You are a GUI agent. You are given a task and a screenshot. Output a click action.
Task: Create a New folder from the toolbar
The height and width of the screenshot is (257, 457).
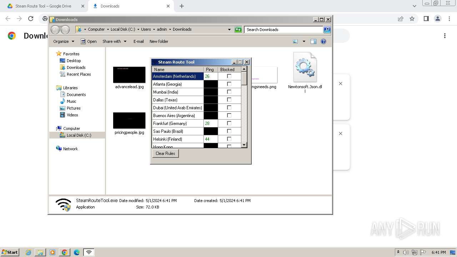coord(159,41)
